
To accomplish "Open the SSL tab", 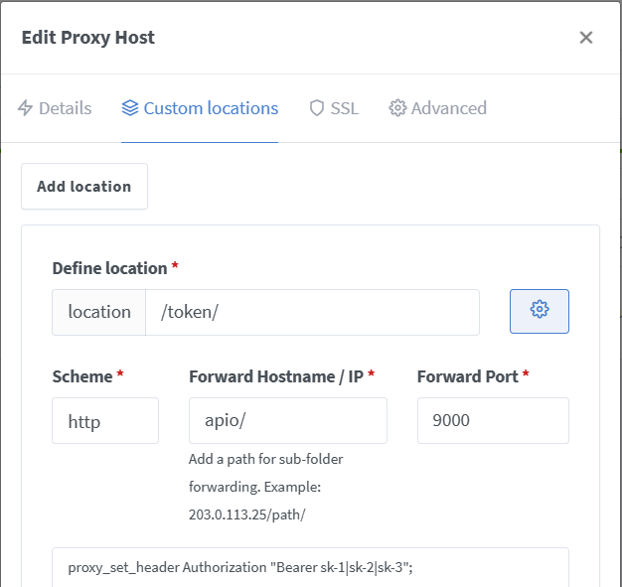I will click(344, 108).
